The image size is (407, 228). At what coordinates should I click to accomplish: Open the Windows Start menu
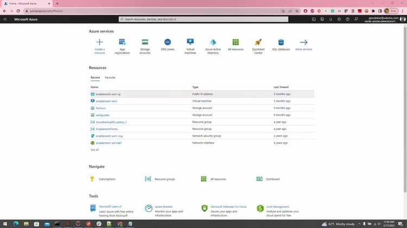[x=5, y=224]
